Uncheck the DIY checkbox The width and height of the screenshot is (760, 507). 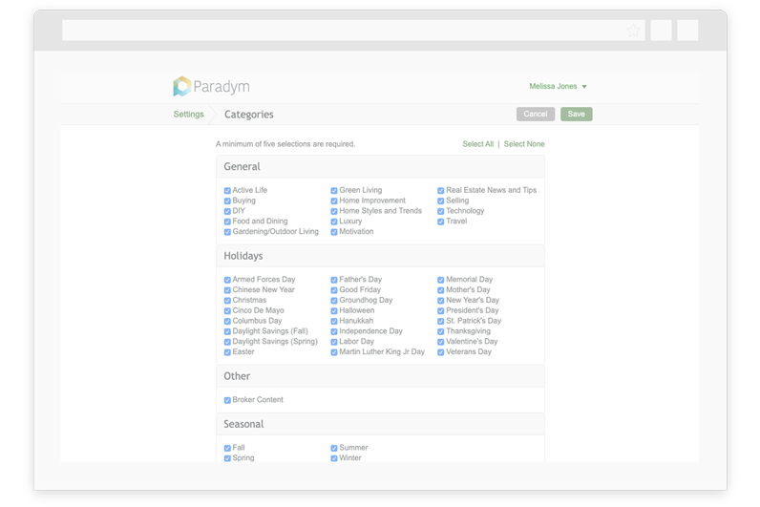227,211
